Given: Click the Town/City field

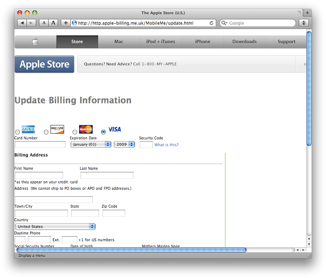Looking at the screenshot, I should point(42,213).
